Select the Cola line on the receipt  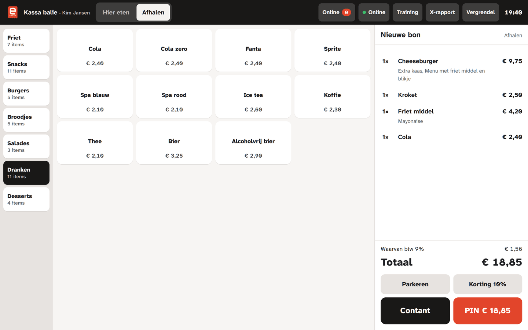pos(451,137)
